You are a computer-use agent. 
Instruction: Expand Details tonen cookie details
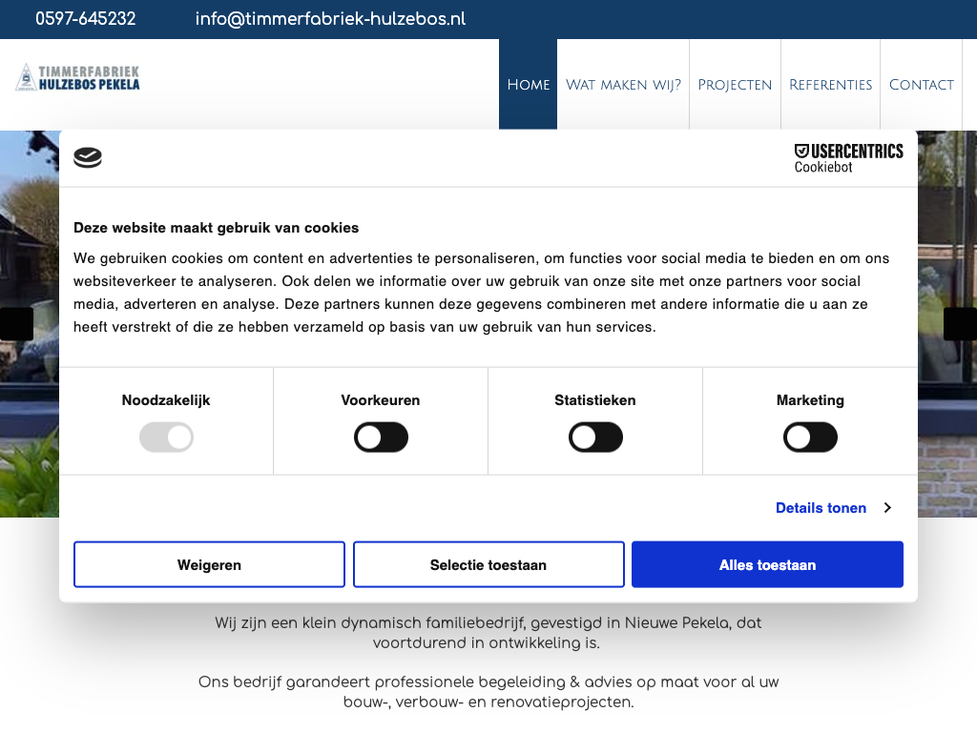click(x=821, y=508)
